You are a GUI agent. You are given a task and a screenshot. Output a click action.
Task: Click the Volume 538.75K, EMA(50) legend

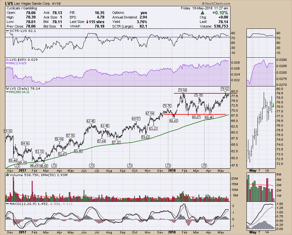point(39,175)
